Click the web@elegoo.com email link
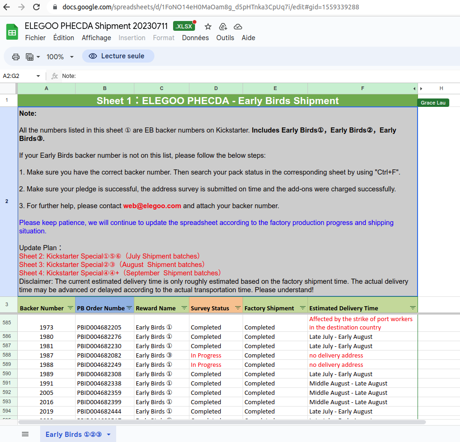This screenshot has width=460, height=442. pos(152,206)
